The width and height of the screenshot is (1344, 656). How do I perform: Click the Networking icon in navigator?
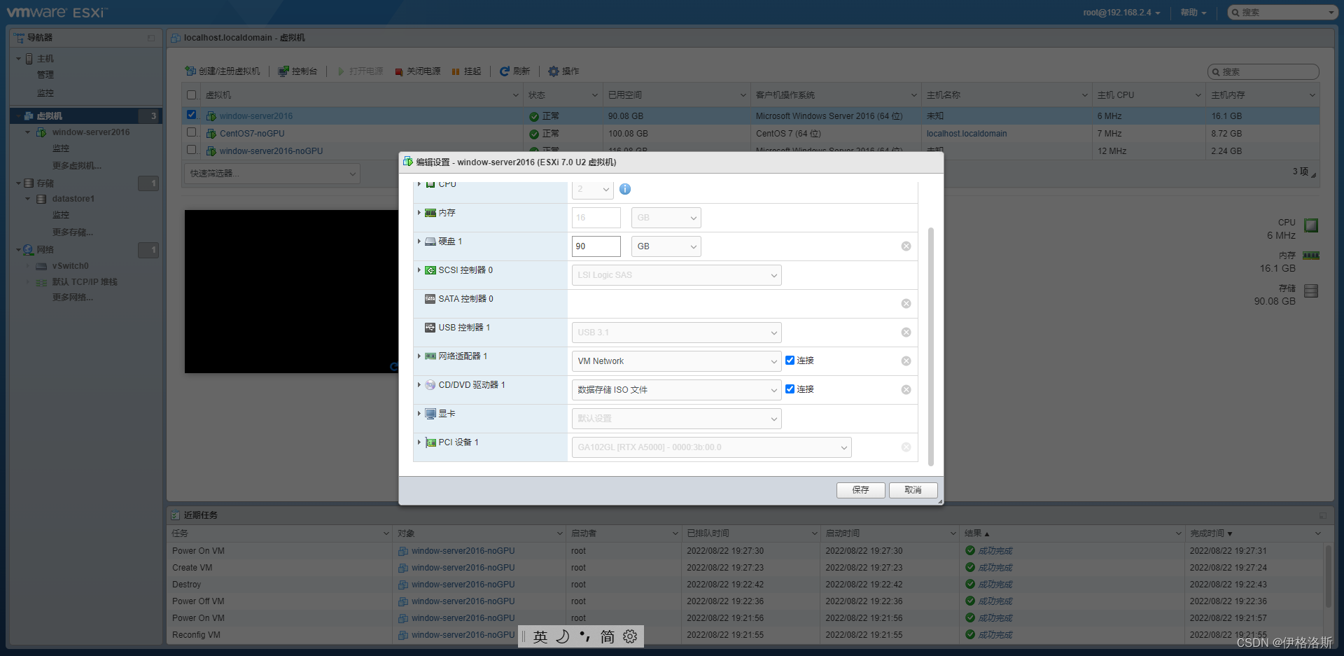(x=29, y=250)
